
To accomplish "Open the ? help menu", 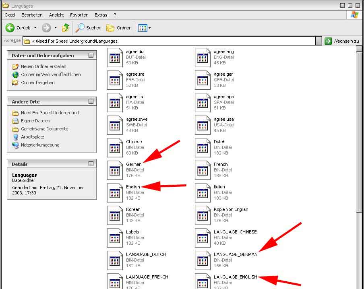I will point(115,15).
